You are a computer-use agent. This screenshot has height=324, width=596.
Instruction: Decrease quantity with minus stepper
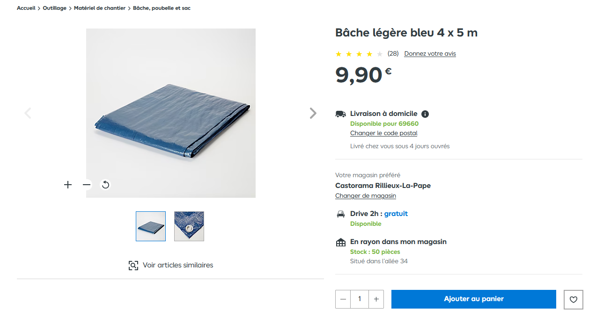(343, 299)
